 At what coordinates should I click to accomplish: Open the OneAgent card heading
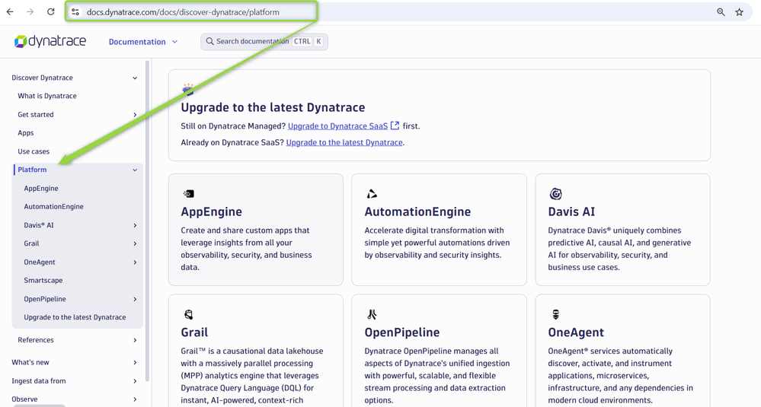[x=576, y=332]
